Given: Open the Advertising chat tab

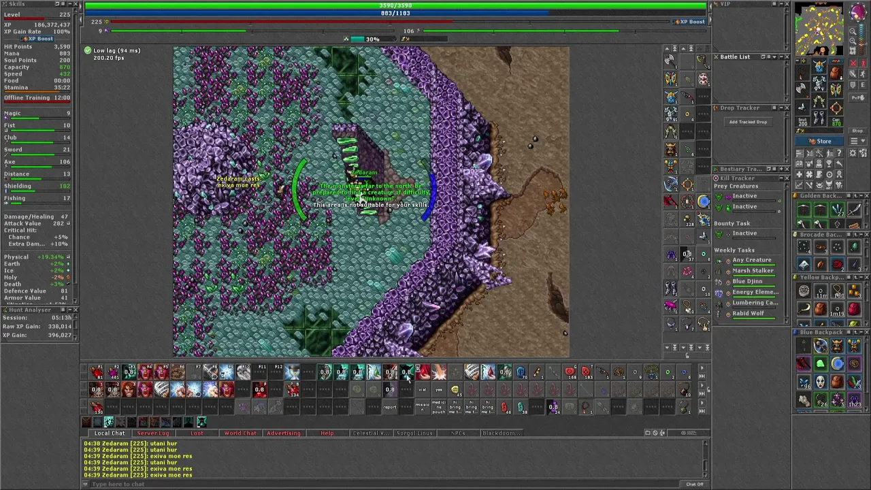Looking at the screenshot, I should coord(284,433).
